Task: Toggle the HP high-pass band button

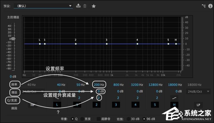Action: tap(33, 105)
